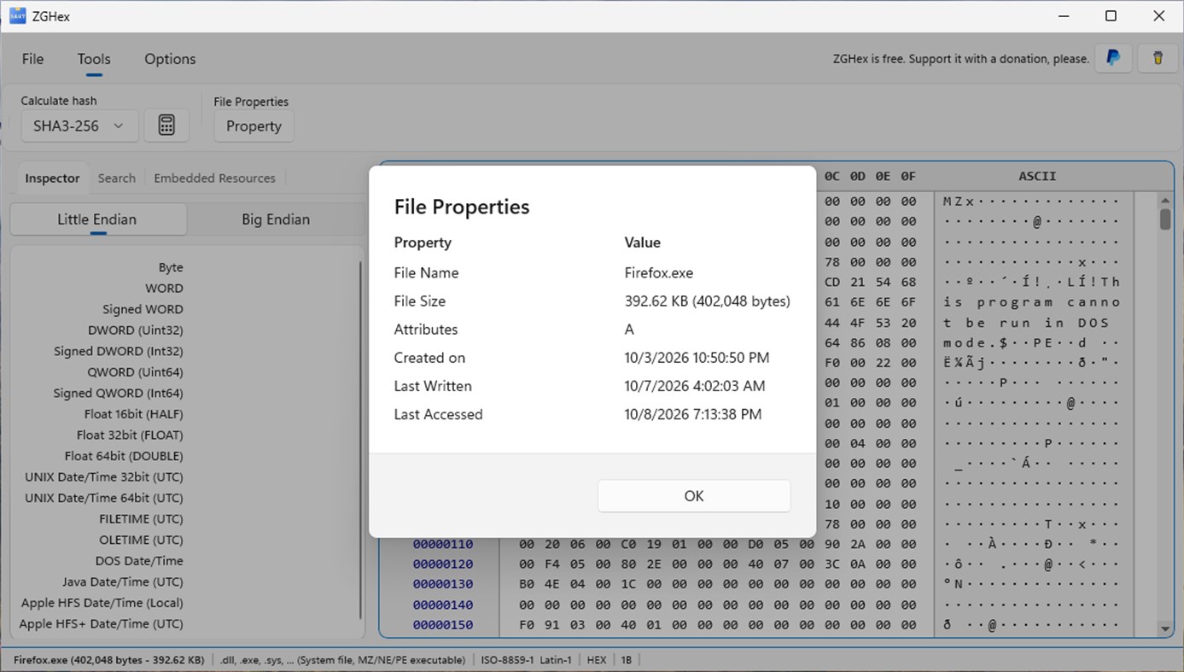1184x672 pixels.
Task: Select the Little Endian toggle
Action: 97,219
